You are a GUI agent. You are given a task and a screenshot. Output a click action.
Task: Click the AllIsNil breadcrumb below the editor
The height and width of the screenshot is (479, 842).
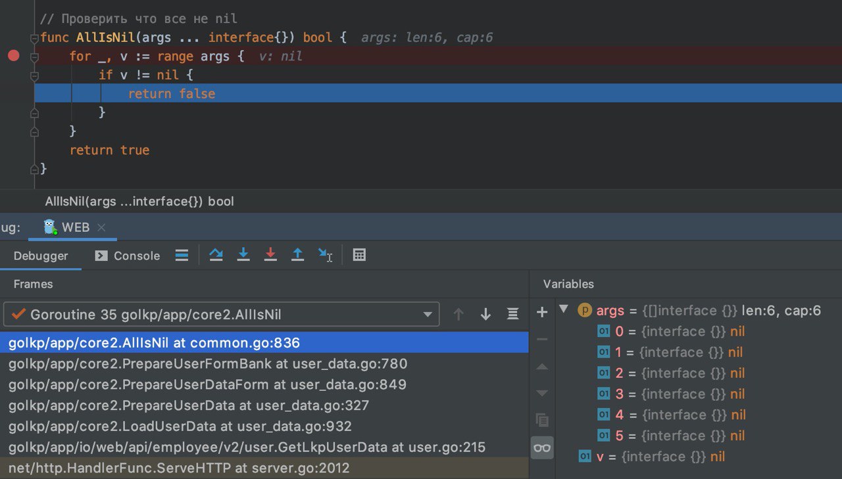pyautogui.click(x=139, y=201)
